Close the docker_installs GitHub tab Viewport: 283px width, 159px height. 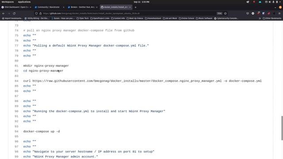130,7
